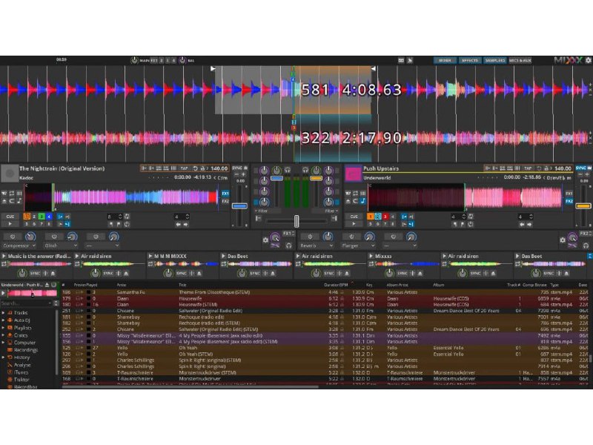The height and width of the screenshot is (445, 593).
Task: Enable FX1 on The Nighttrain deck
Action: click(x=225, y=194)
